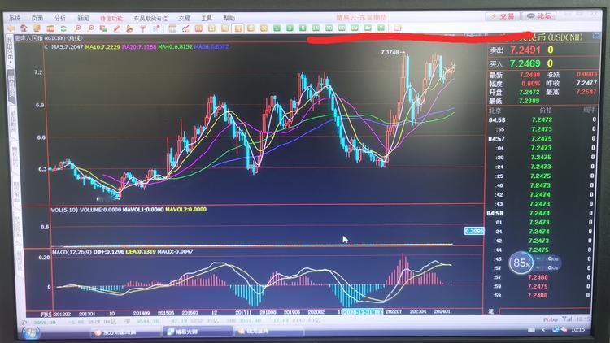Switch to 博易大师 taskbar button
The image size is (610, 343).
pos(197,332)
